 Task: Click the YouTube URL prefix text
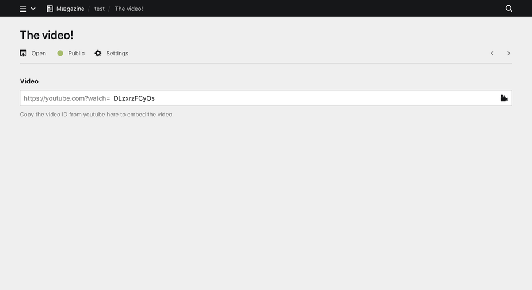tap(67, 98)
